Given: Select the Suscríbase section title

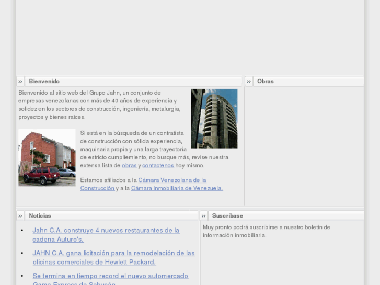Looking at the screenshot, I should 227,216.
